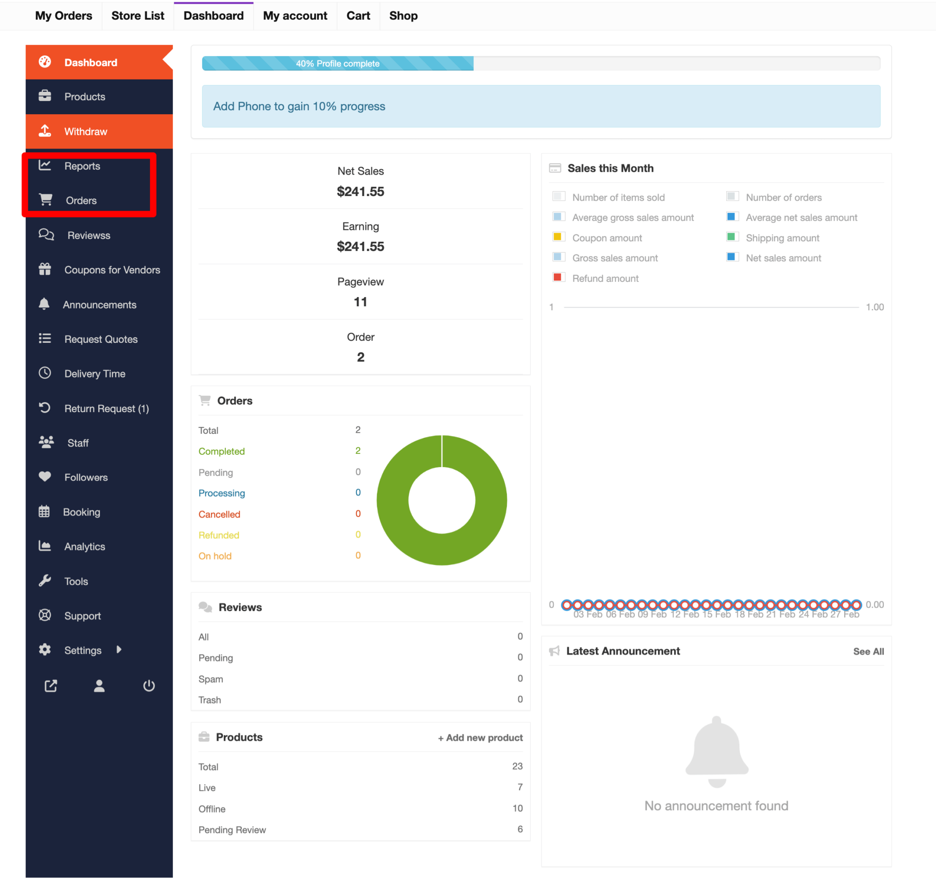
Task: Select the Tools wrench icon
Action: point(45,581)
